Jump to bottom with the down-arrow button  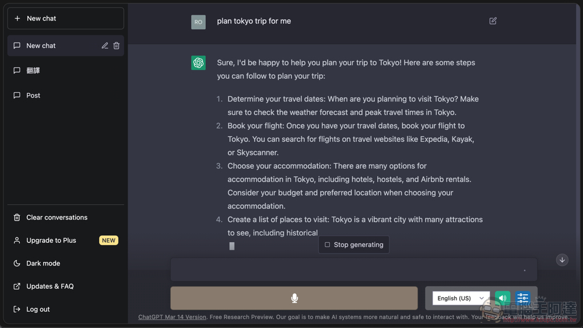click(562, 260)
